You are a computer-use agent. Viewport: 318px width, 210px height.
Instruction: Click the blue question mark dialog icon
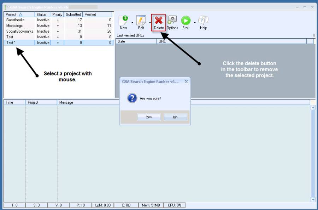pyautogui.click(x=132, y=98)
